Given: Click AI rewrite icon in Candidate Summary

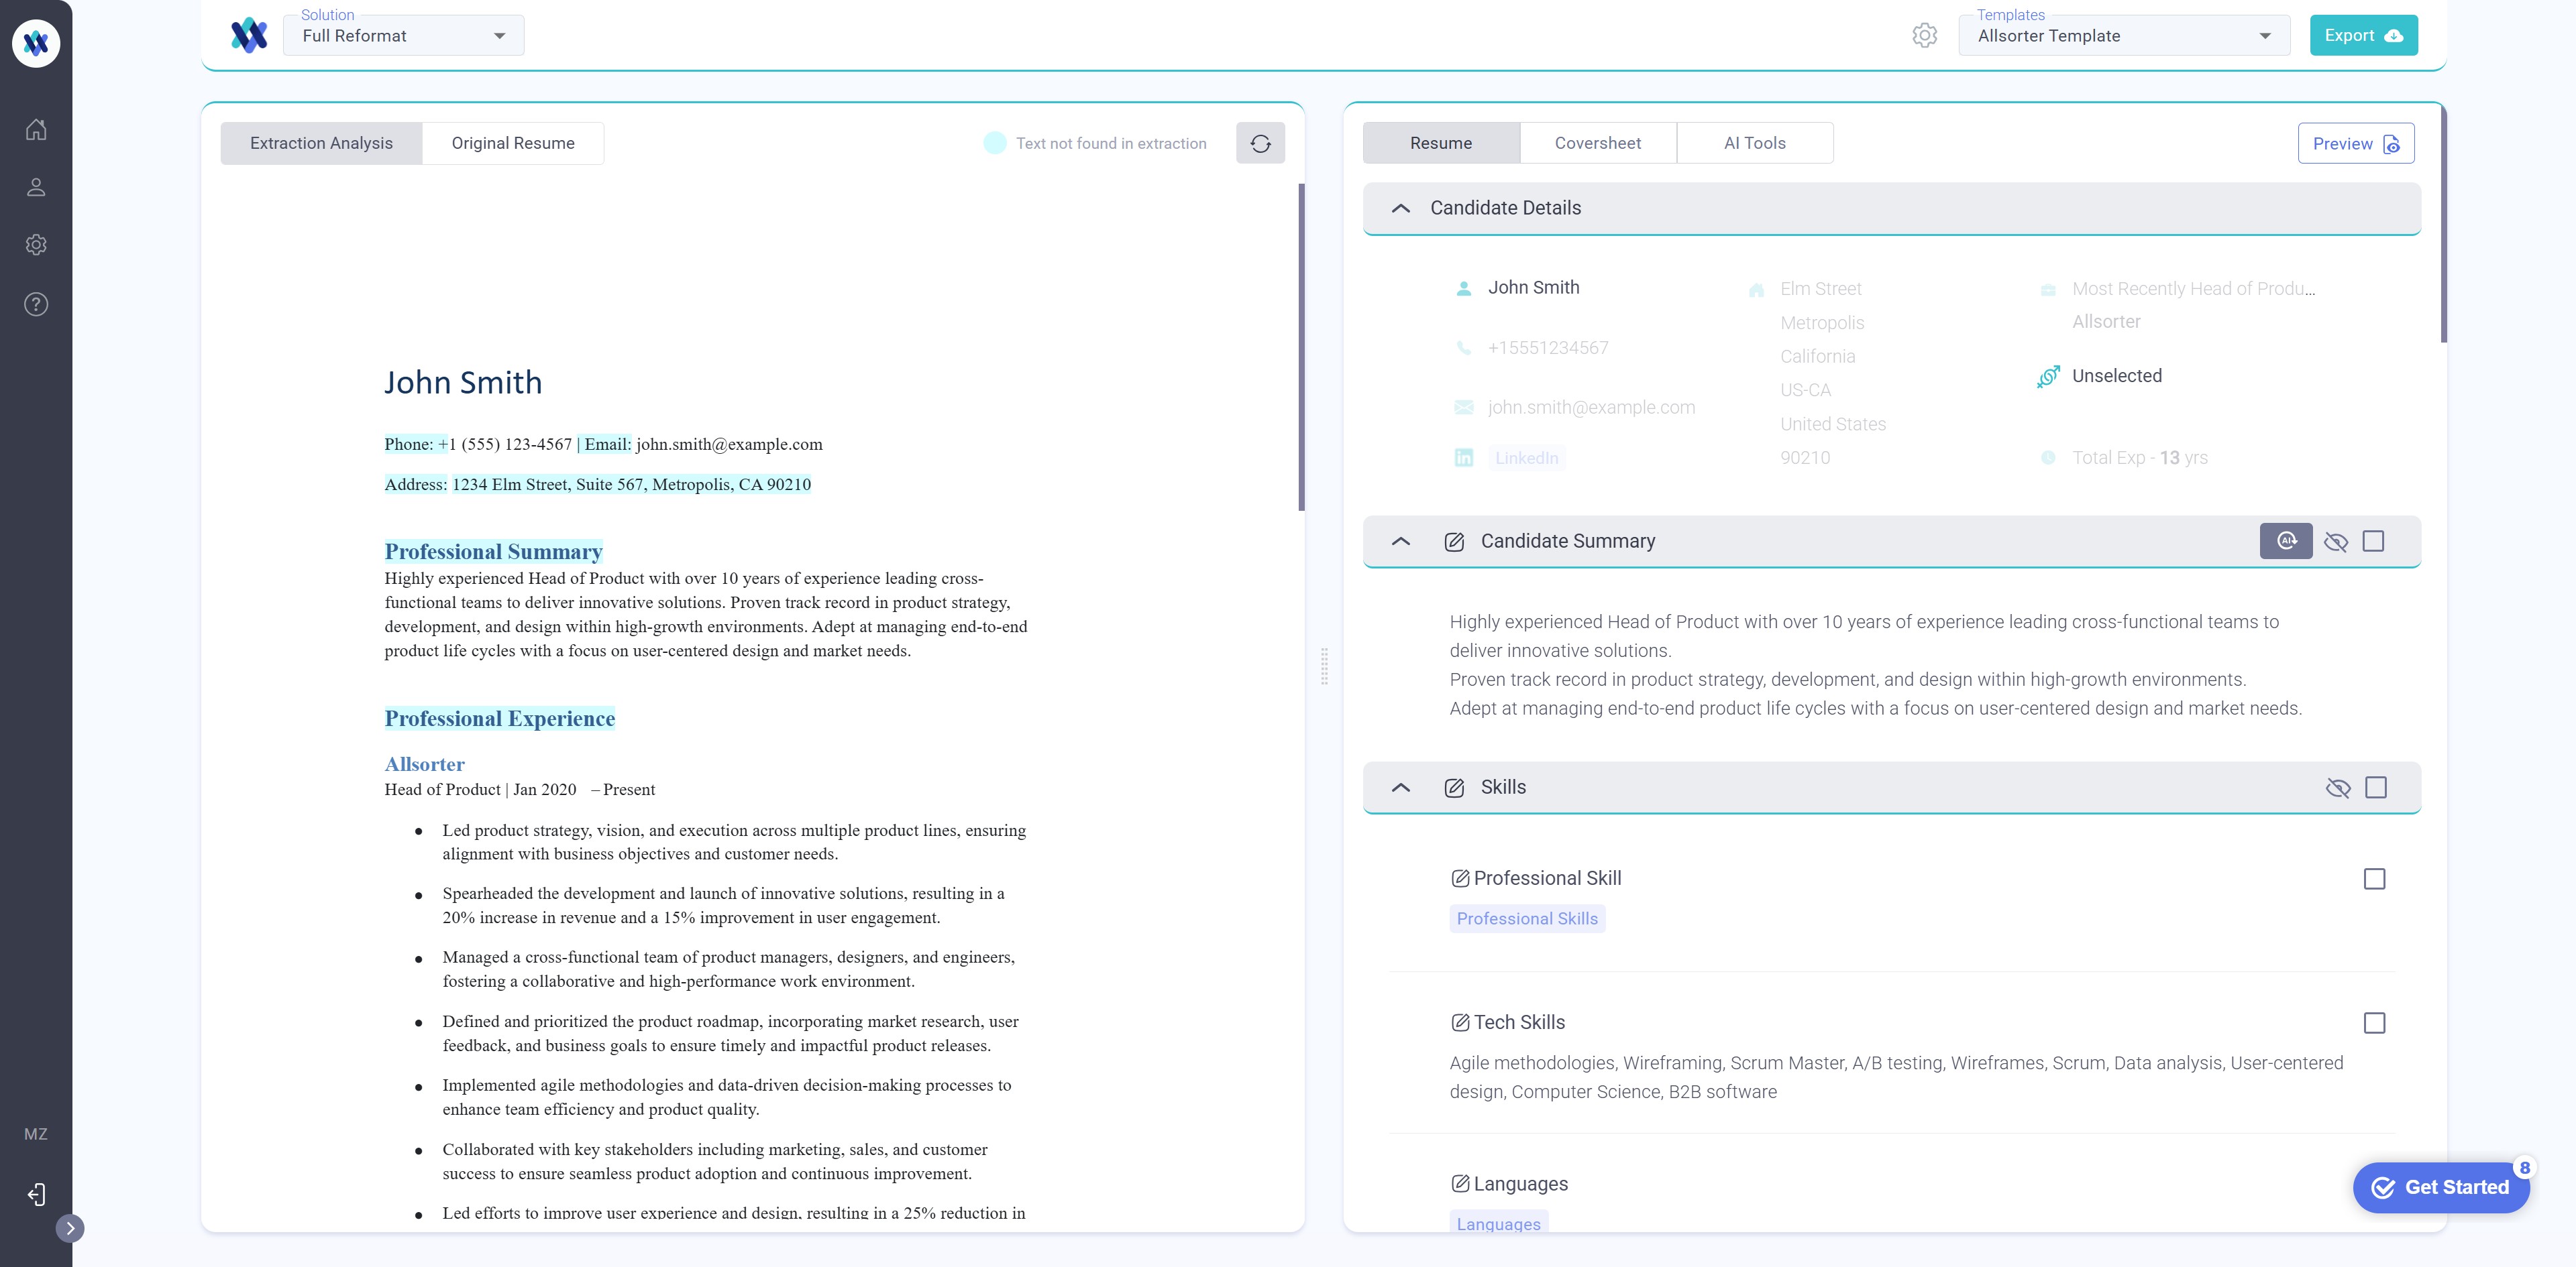Looking at the screenshot, I should click(2286, 540).
